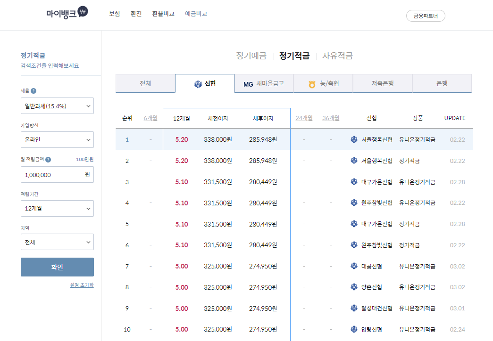Click the 신협 icon beside 대곶신협
Image resolution: width=493 pixels, height=341 pixels.
354,266
